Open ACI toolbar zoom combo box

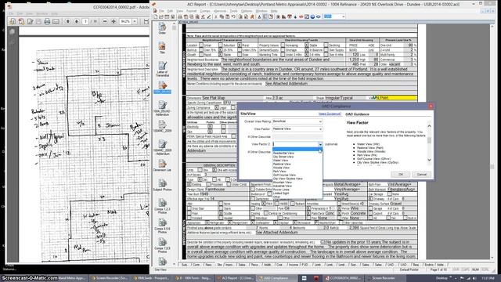334,16
